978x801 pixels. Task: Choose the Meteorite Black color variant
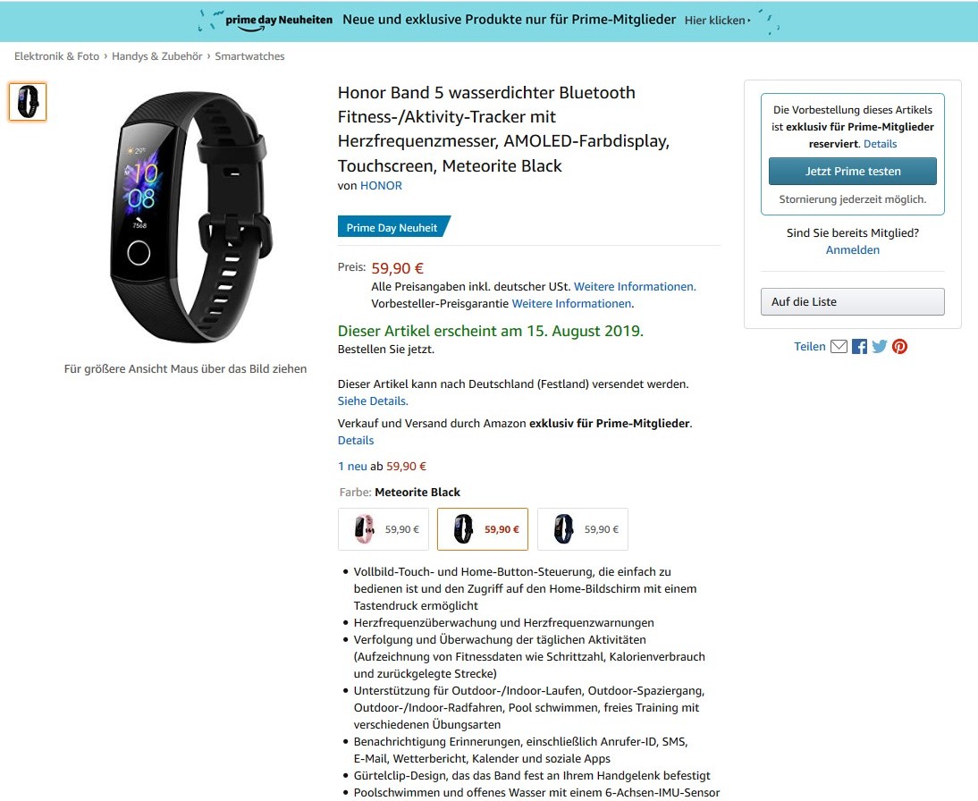click(x=483, y=529)
